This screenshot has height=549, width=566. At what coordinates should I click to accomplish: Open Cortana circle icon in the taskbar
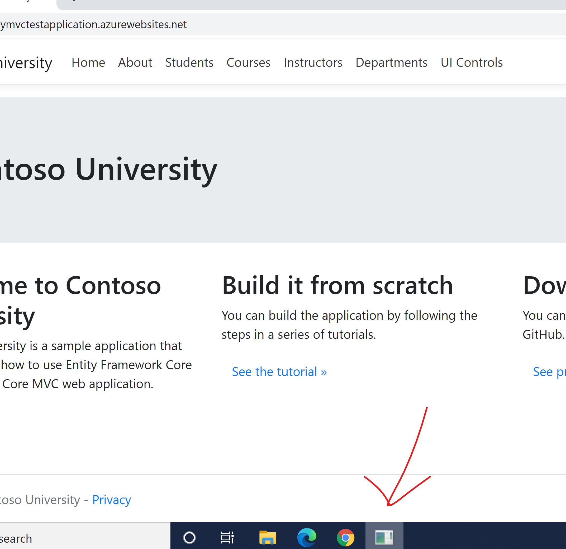point(189,538)
